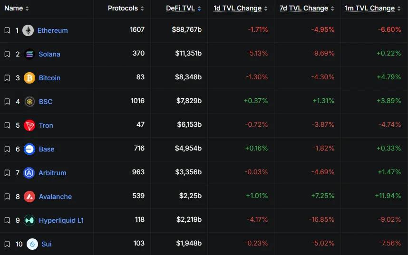Click the Bitcoin chain logo icon
This screenshot has height=255, width=408.
[x=29, y=78]
